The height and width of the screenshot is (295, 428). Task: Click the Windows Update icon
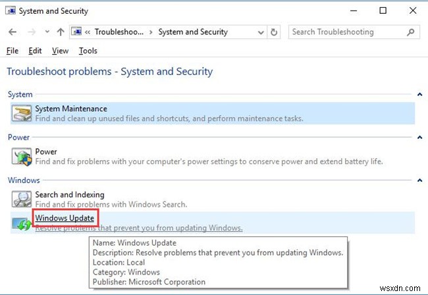22,223
